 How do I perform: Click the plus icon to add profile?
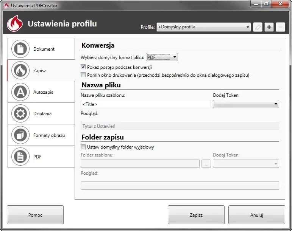(269, 27)
